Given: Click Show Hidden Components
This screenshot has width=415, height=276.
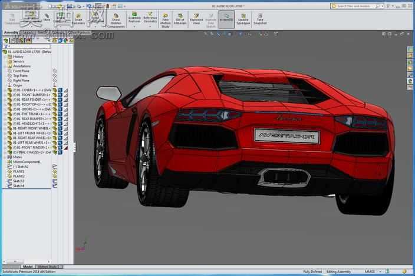Looking at the screenshot, I should (x=116, y=21).
